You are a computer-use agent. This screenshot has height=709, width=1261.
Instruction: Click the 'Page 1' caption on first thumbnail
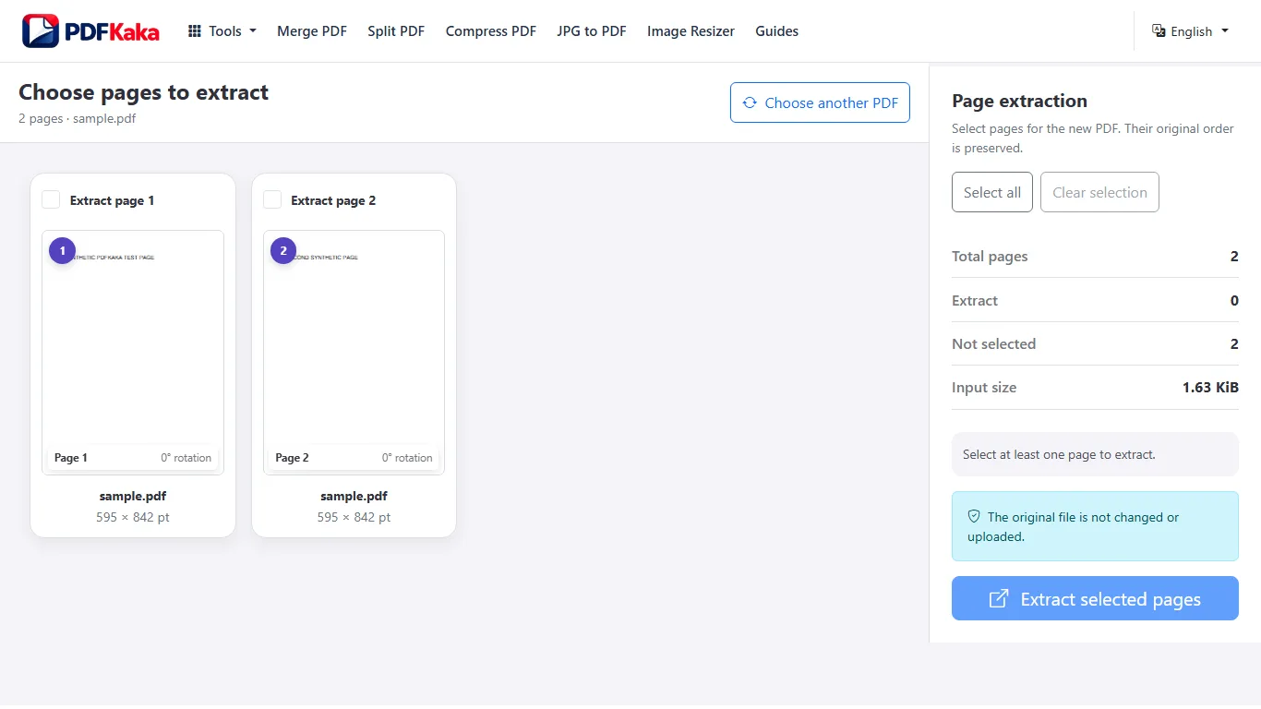pyautogui.click(x=71, y=458)
